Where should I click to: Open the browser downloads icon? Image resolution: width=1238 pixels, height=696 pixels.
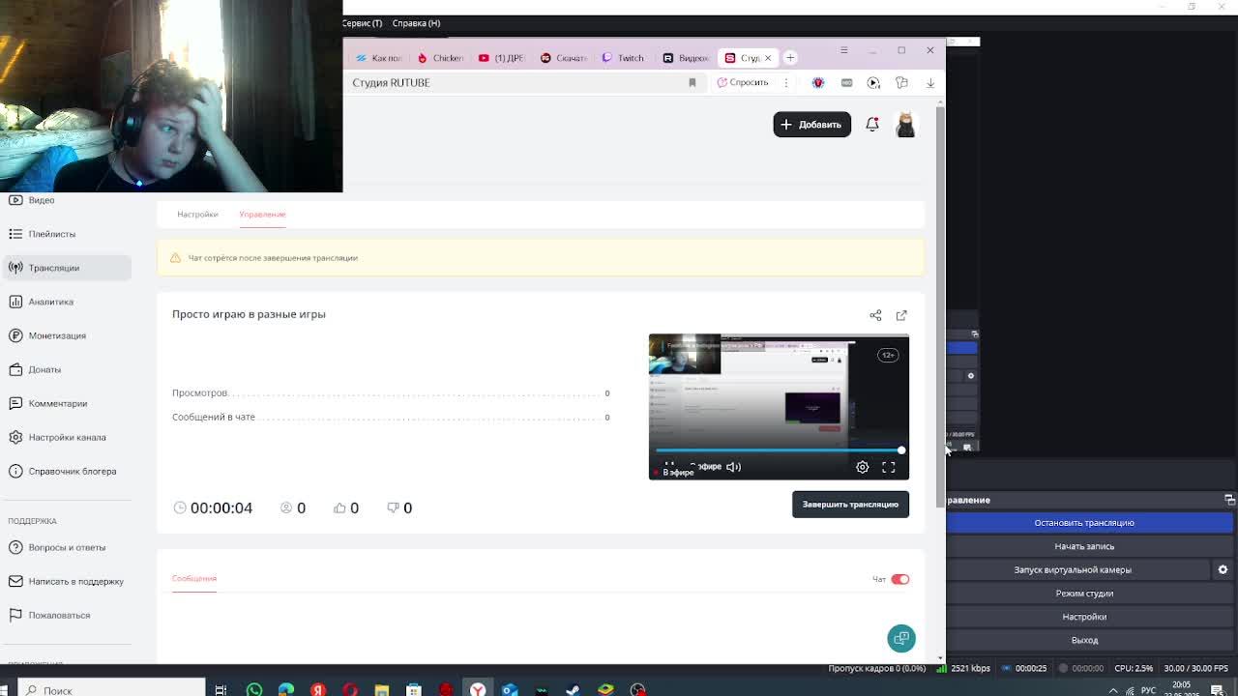[930, 83]
